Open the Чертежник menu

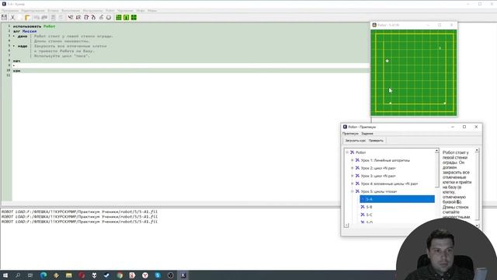click(x=125, y=10)
